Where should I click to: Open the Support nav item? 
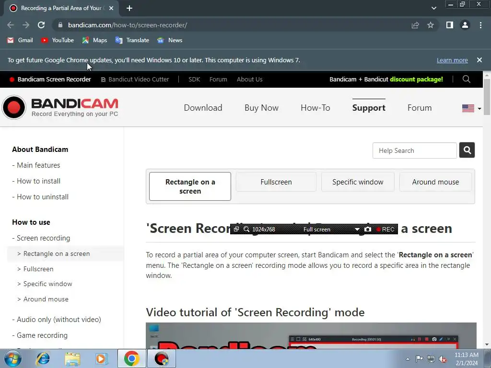pos(369,108)
